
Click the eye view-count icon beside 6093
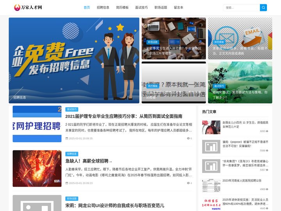click(x=267, y=131)
